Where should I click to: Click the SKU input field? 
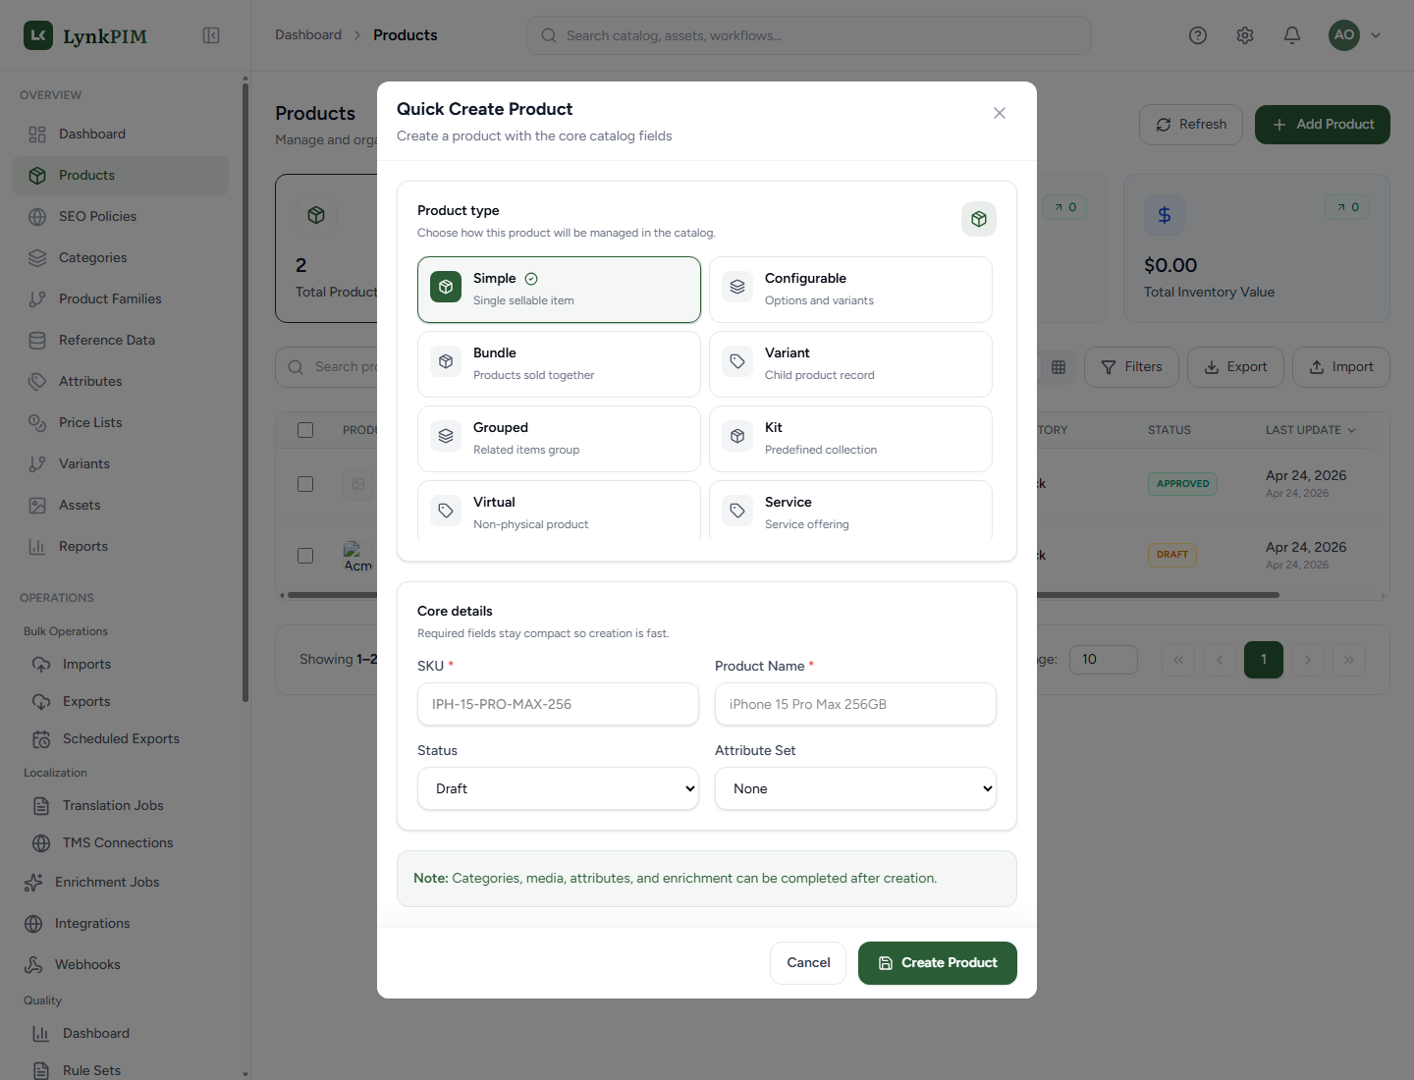pyautogui.click(x=558, y=704)
